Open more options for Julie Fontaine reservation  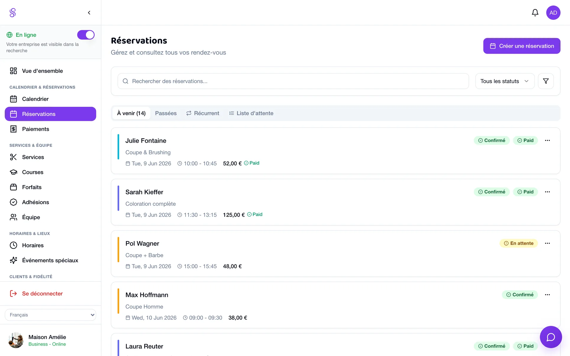click(x=547, y=141)
